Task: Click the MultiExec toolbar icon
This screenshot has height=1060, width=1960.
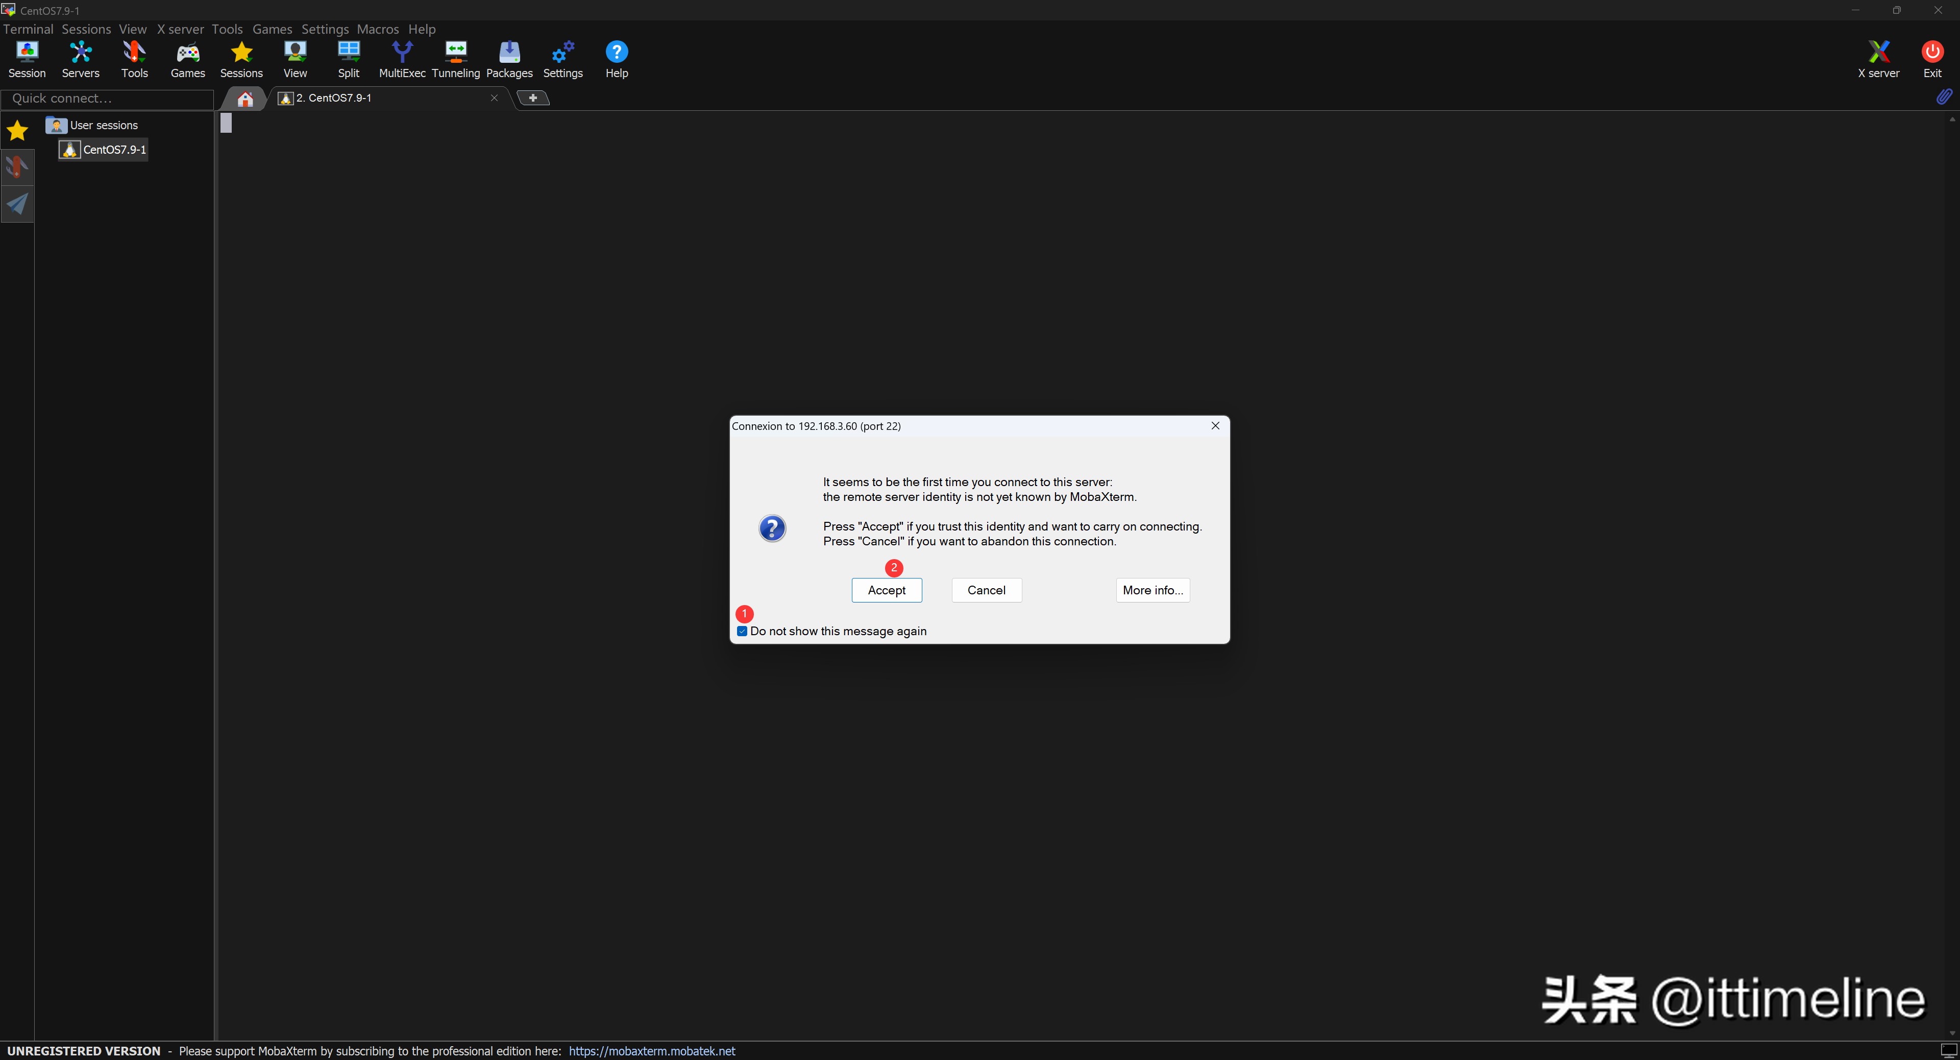Action: point(402,59)
